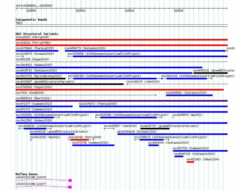Select nsv6438710 (Sedlazeck2020) label

pos(36,70)
